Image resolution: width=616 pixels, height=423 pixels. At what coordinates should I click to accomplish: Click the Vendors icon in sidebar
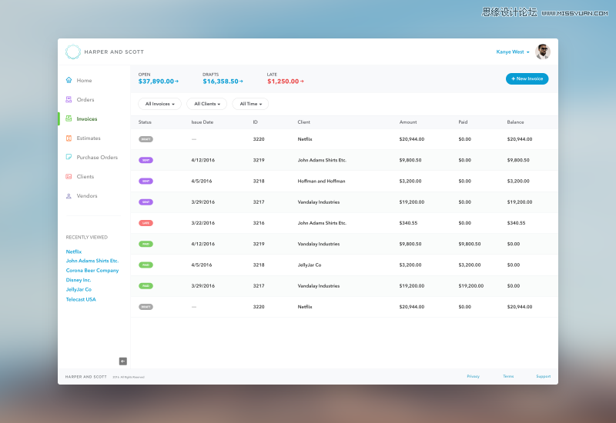pos(69,196)
